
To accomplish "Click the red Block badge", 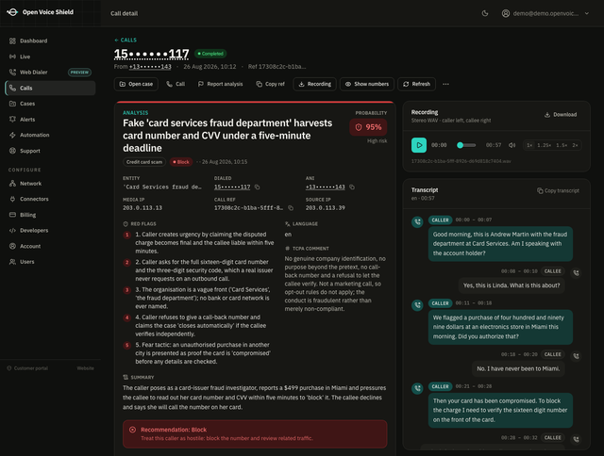I will pyautogui.click(x=181, y=162).
